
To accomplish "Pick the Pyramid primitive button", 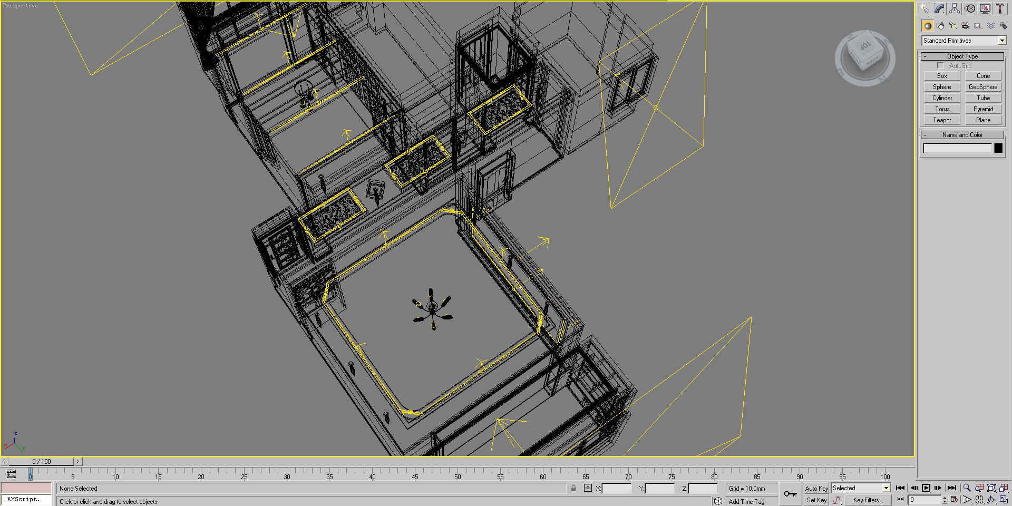I will (983, 109).
